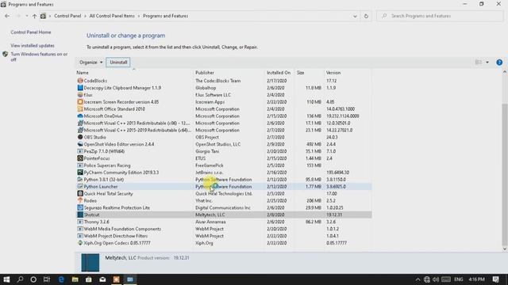Viewport: 508px width, 285px height.
Task: Click the Meltytech, LLC publisher cell
Action: point(210,215)
